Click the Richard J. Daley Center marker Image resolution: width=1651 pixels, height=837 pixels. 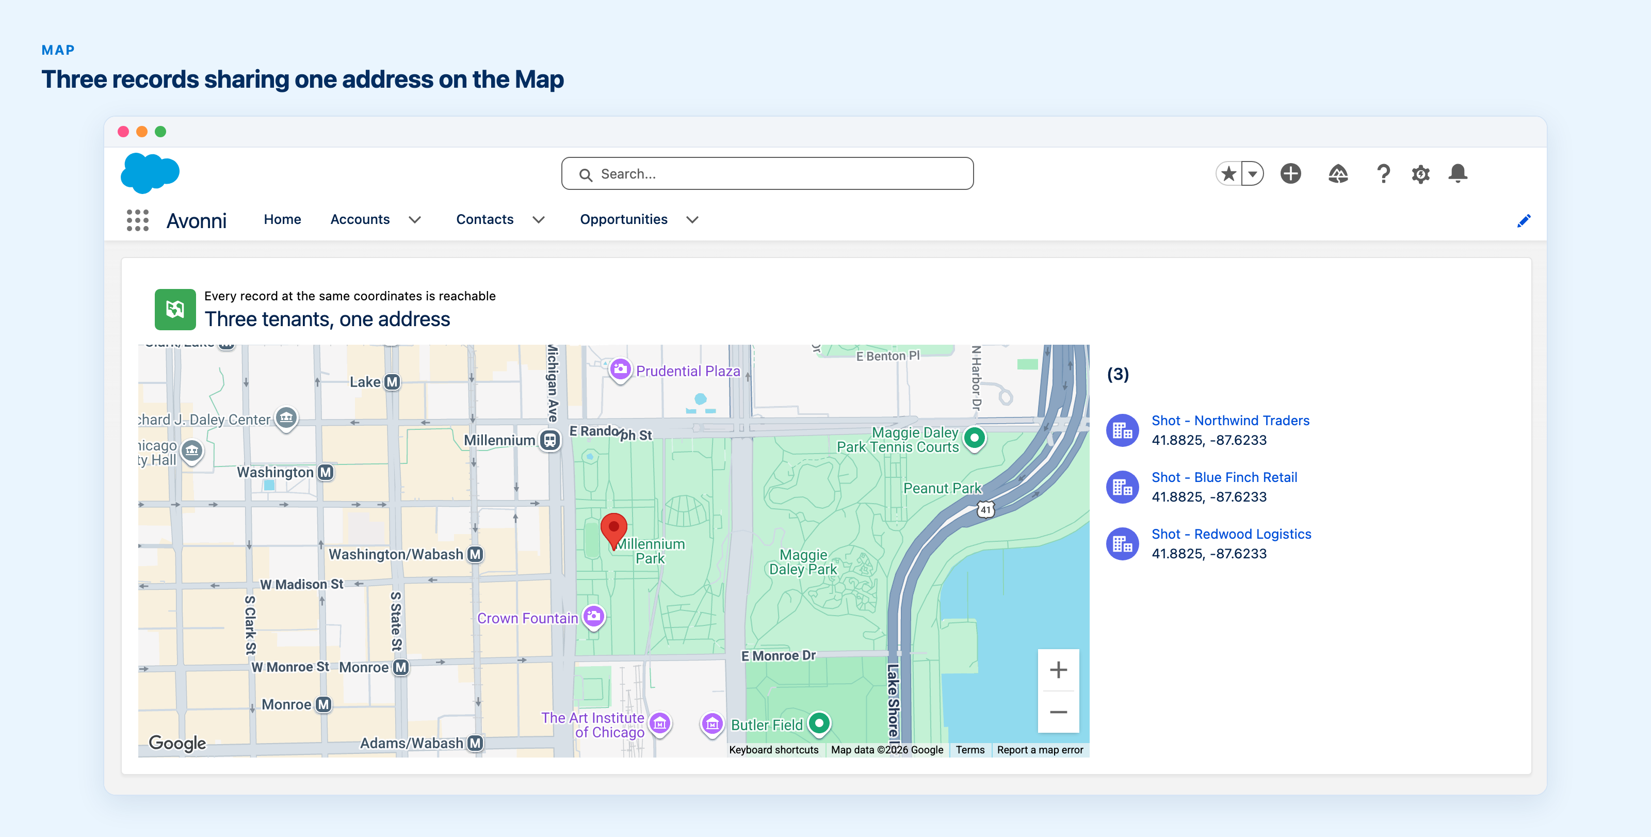[x=286, y=419]
